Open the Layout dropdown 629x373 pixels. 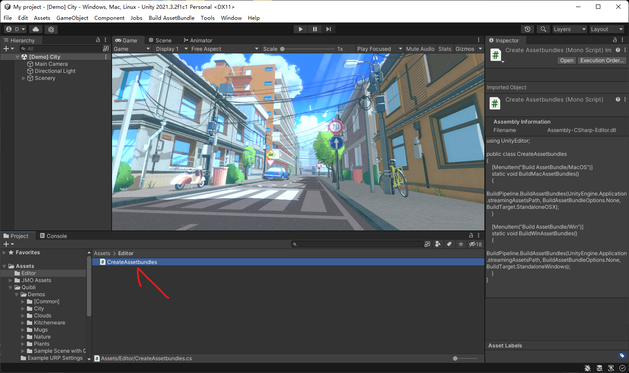[x=607, y=29]
